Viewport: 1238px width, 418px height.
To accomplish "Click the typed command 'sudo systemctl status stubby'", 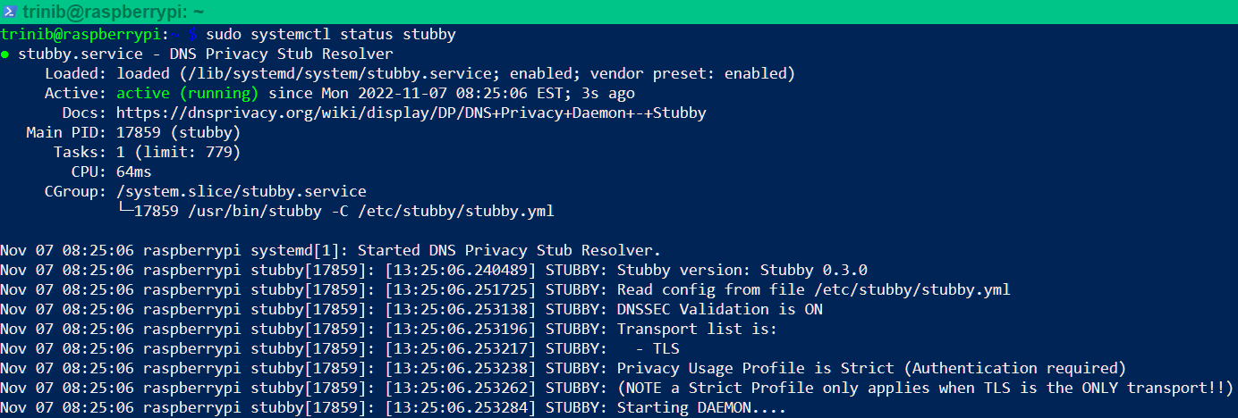I will click(330, 35).
